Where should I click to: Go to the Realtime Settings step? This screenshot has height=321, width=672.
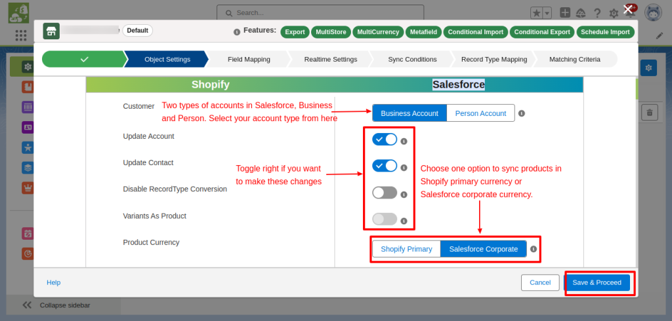pos(331,60)
